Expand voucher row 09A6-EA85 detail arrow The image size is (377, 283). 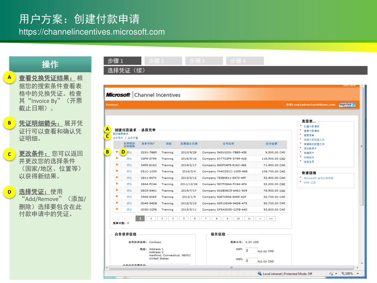(117, 196)
